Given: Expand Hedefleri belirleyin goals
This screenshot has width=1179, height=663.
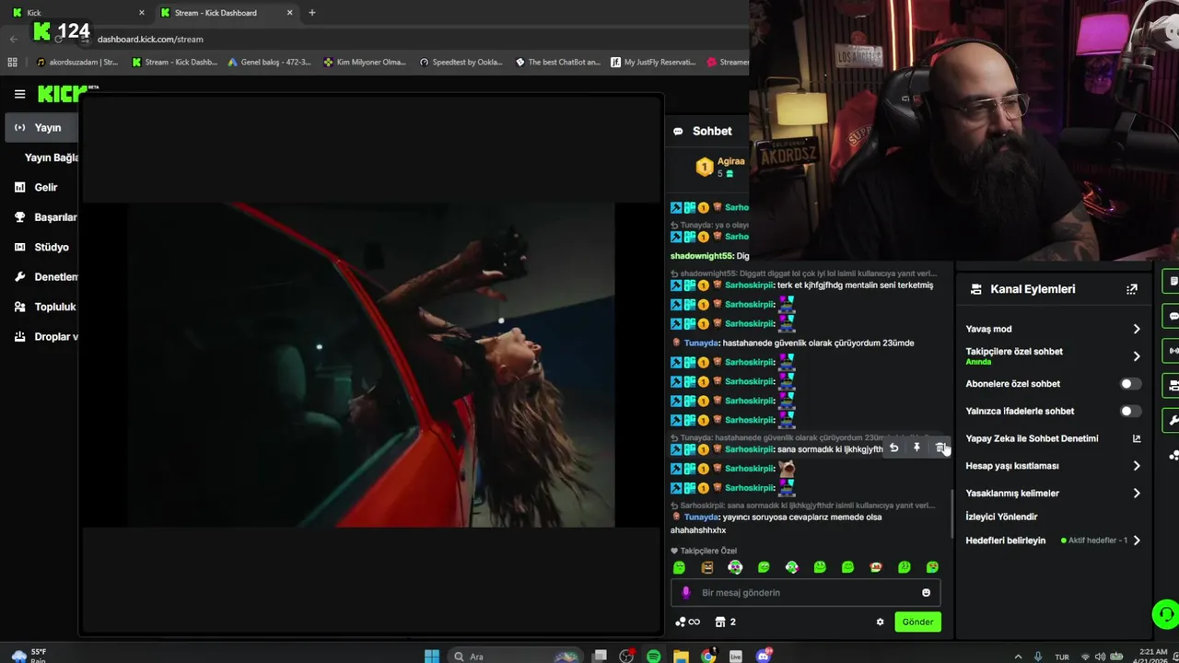Looking at the screenshot, I should pos(1053,541).
